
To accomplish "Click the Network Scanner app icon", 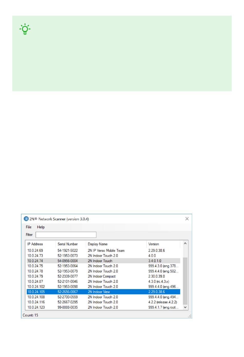I will coord(26,219).
